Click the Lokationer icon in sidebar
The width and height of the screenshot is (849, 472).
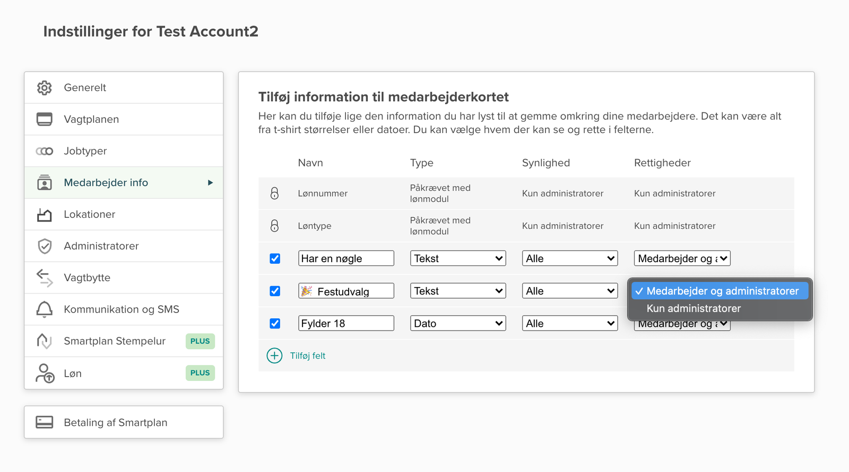pyautogui.click(x=45, y=215)
